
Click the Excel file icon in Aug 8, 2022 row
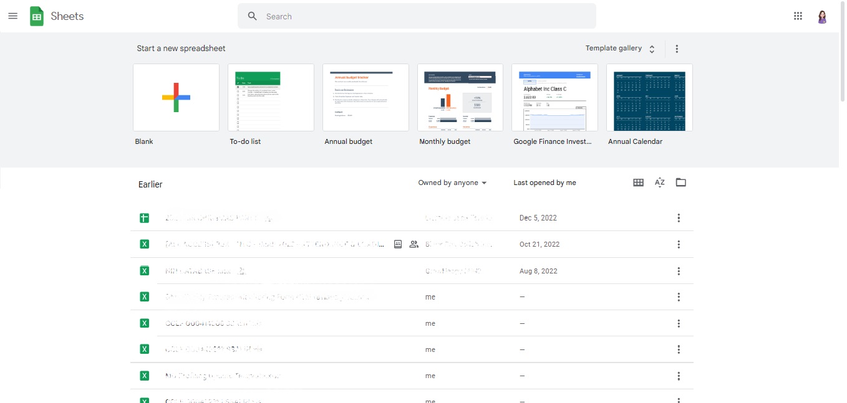coord(144,271)
